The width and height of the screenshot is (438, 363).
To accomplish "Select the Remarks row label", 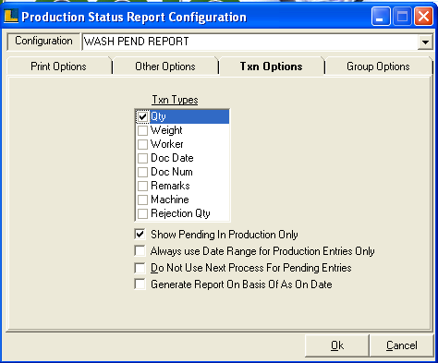I will (170, 186).
